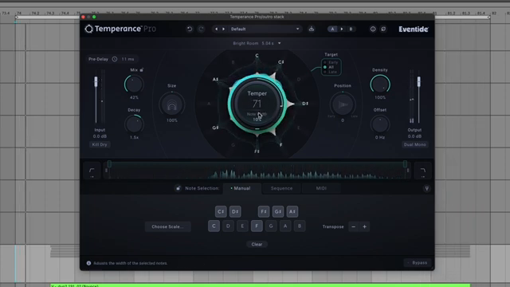510x287 pixels.
Task: Click the Position knob
Action: [343, 104]
